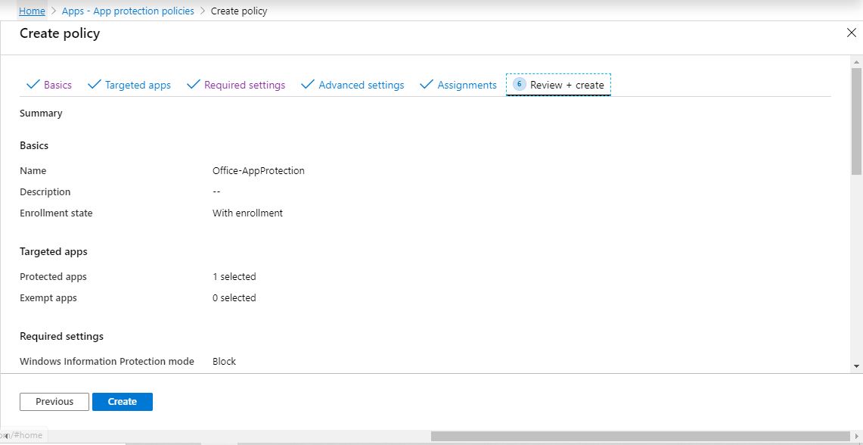This screenshot has height=445, width=863.
Task: Switch to the Basics tab
Action: pos(57,85)
